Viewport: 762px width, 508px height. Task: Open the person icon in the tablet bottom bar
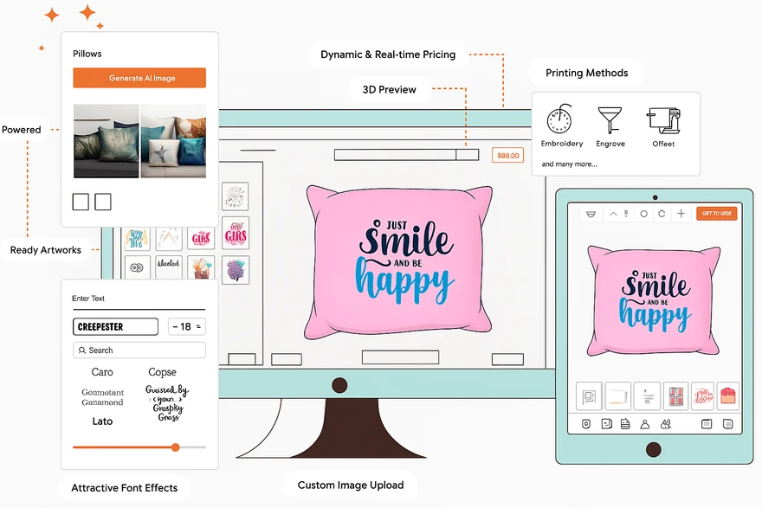tap(644, 424)
